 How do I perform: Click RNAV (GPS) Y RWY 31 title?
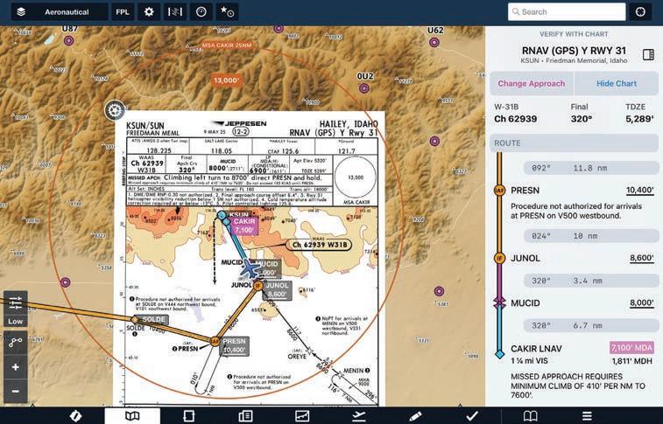click(x=574, y=51)
